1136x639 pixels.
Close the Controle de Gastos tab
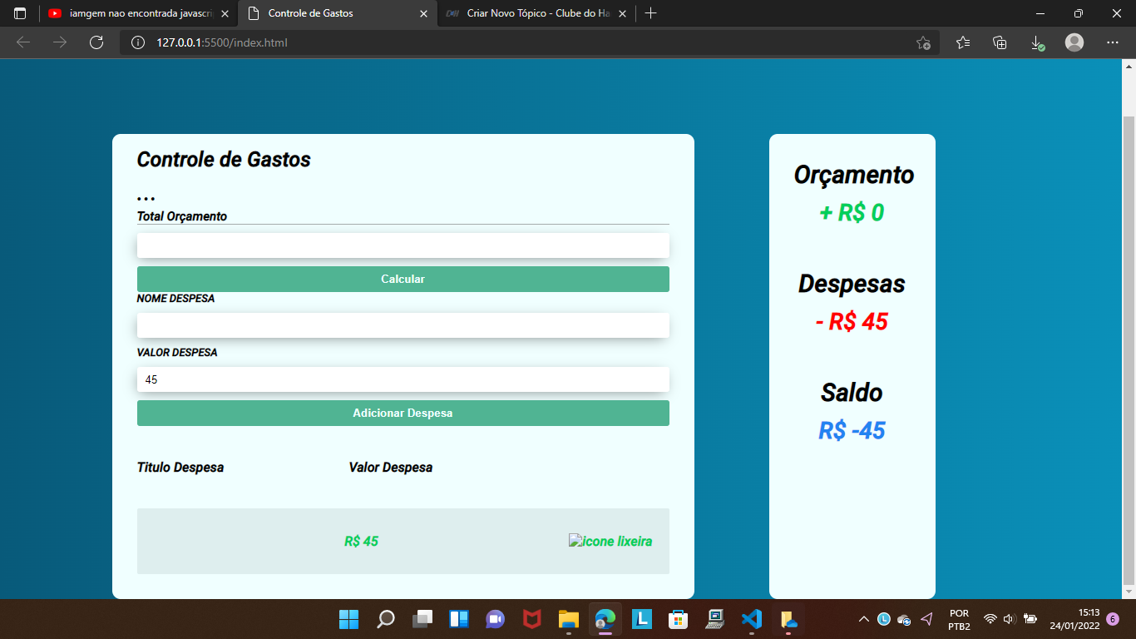click(x=423, y=13)
